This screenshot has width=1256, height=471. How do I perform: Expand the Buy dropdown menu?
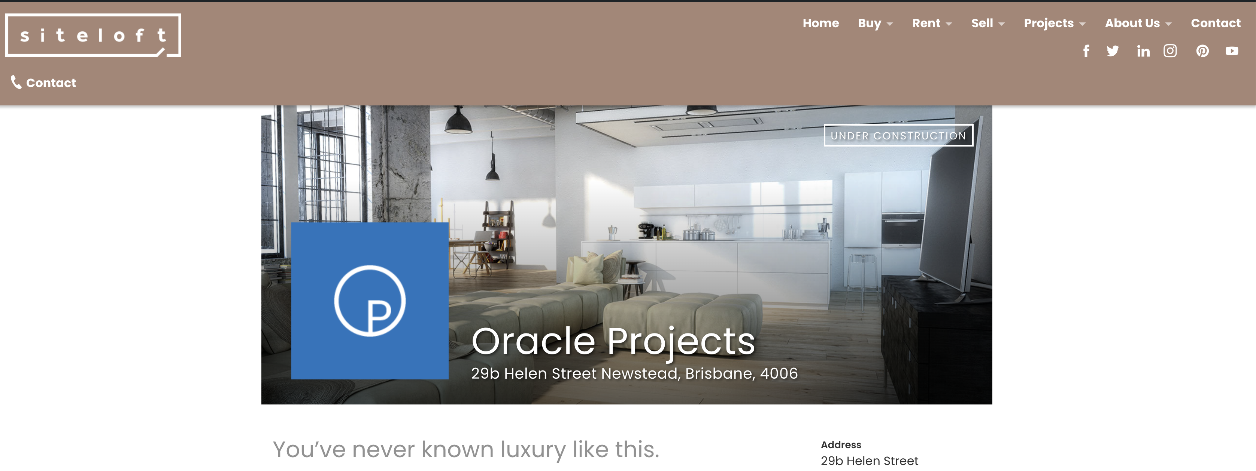click(875, 23)
